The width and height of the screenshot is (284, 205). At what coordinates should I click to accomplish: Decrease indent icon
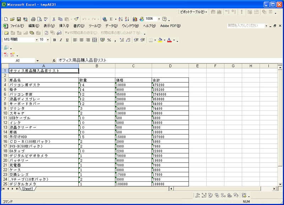coord(136,40)
